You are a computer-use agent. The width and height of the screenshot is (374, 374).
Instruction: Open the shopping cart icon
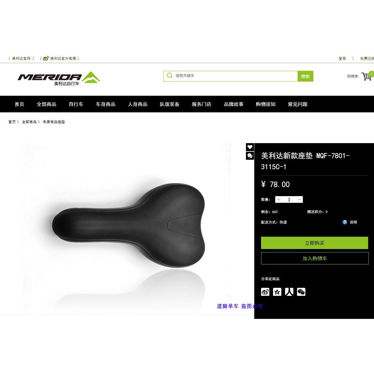[x=367, y=76]
